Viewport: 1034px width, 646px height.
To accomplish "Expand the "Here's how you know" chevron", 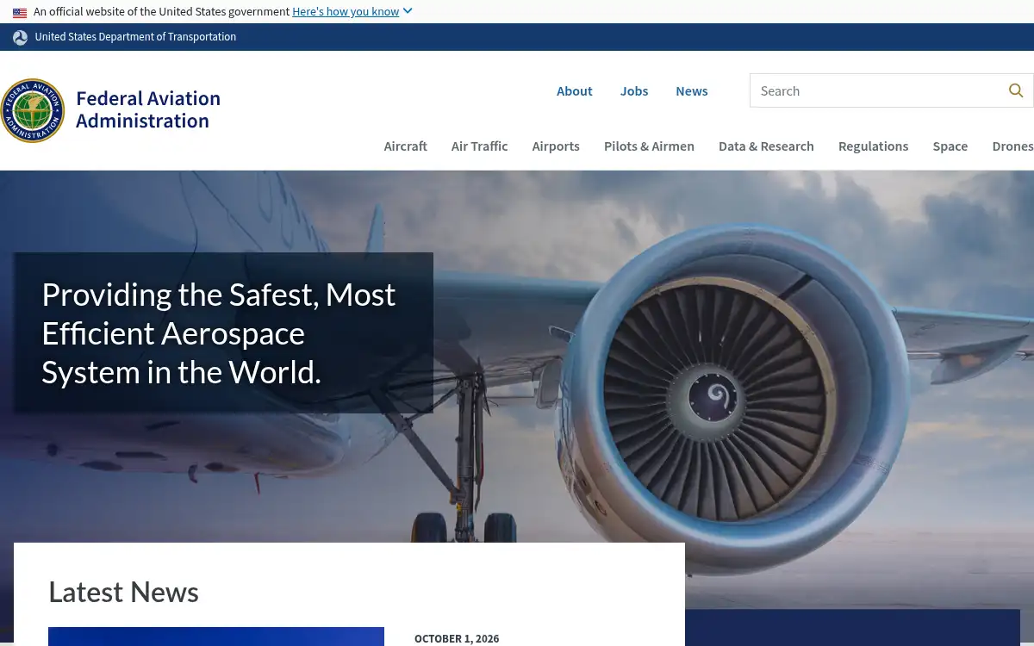I will [x=408, y=11].
